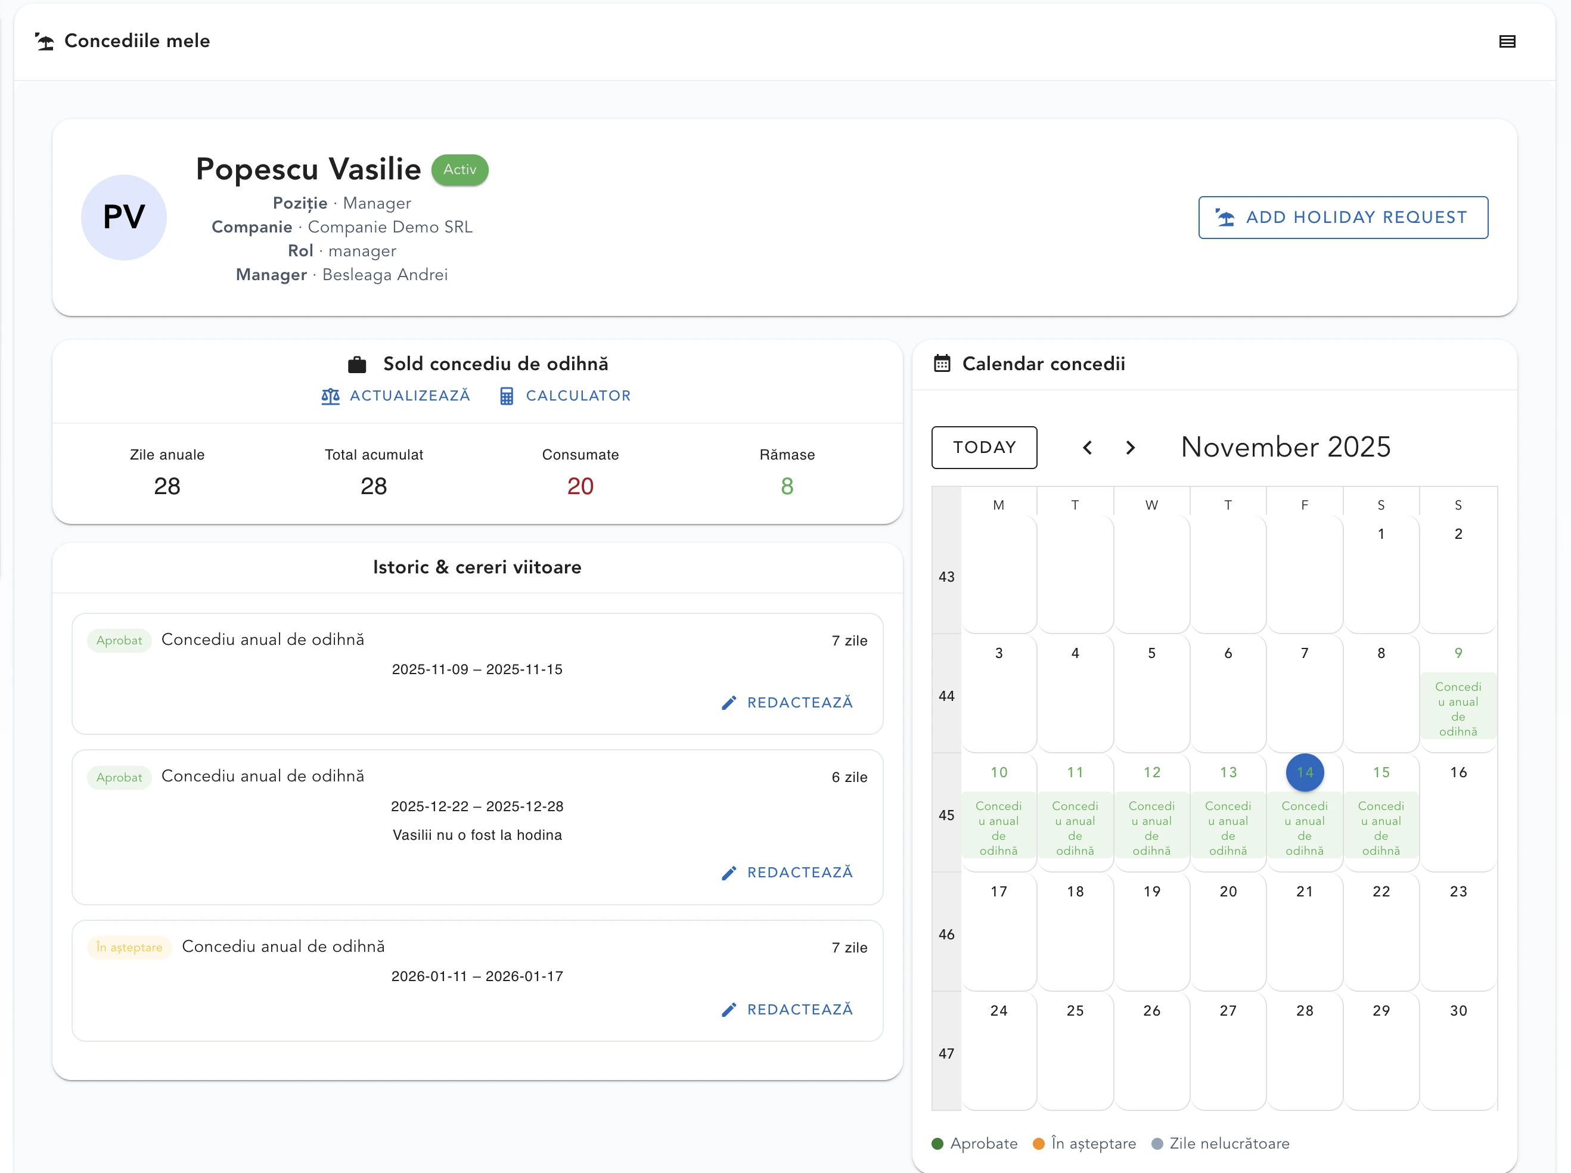Open the list view icon in header
The image size is (1571, 1173).
tap(1507, 41)
